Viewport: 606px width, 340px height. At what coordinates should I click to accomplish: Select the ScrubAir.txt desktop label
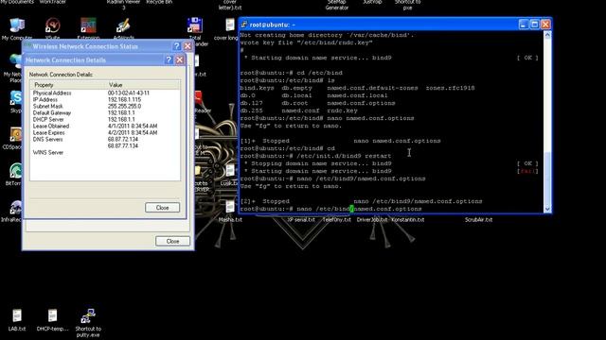(x=478, y=220)
